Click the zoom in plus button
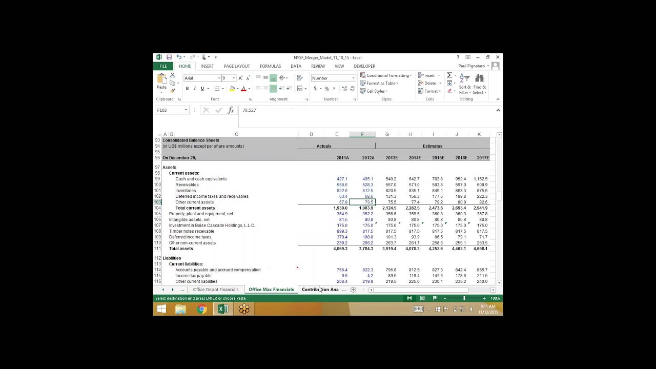 pyautogui.click(x=484, y=298)
